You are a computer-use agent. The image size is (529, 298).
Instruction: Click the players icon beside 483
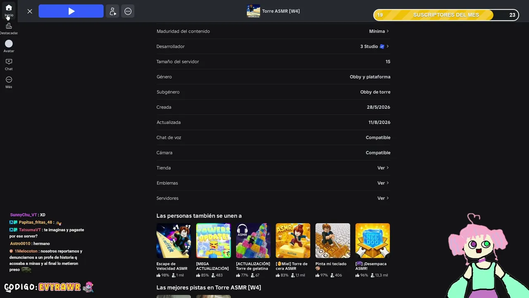(213, 275)
